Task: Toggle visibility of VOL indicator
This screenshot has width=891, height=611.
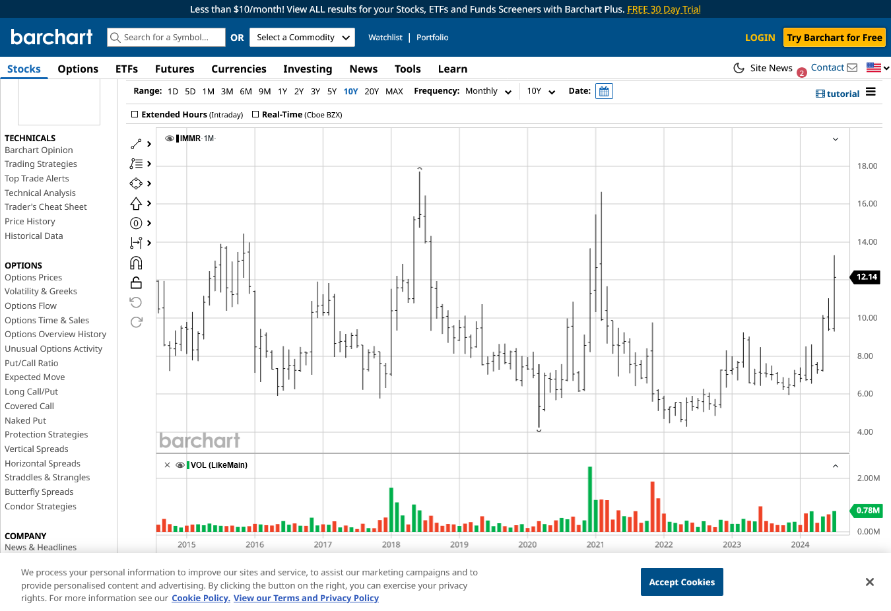Action: 180,465
